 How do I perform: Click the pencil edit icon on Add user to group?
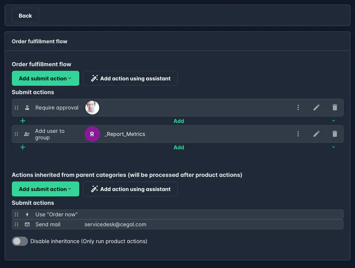click(316, 134)
